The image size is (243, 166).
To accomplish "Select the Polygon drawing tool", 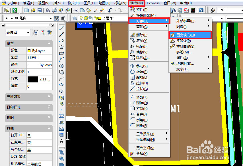I will click(61, 47).
